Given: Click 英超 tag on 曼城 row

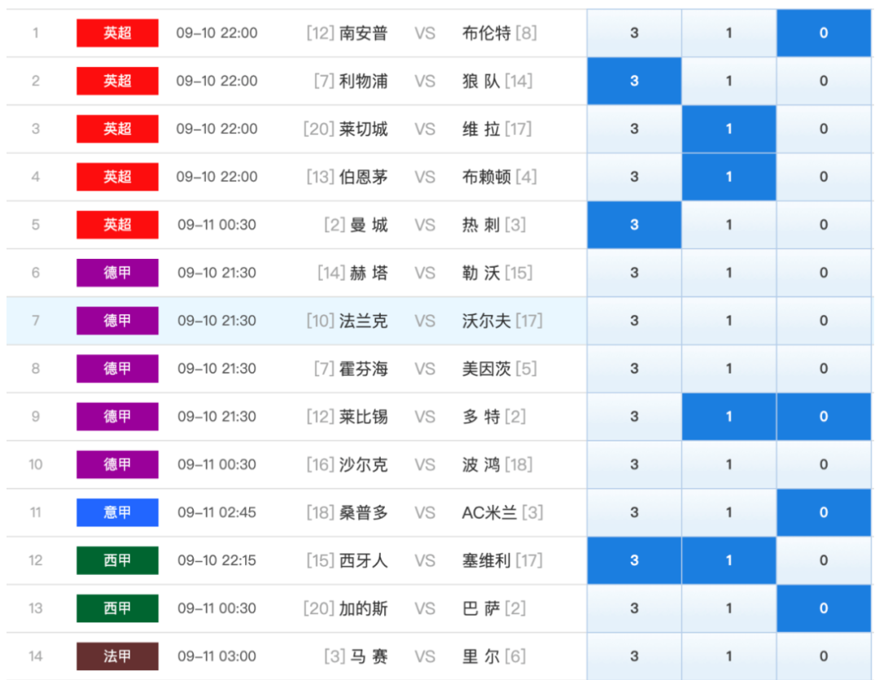Looking at the screenshot, I should (x=117, y=225).
